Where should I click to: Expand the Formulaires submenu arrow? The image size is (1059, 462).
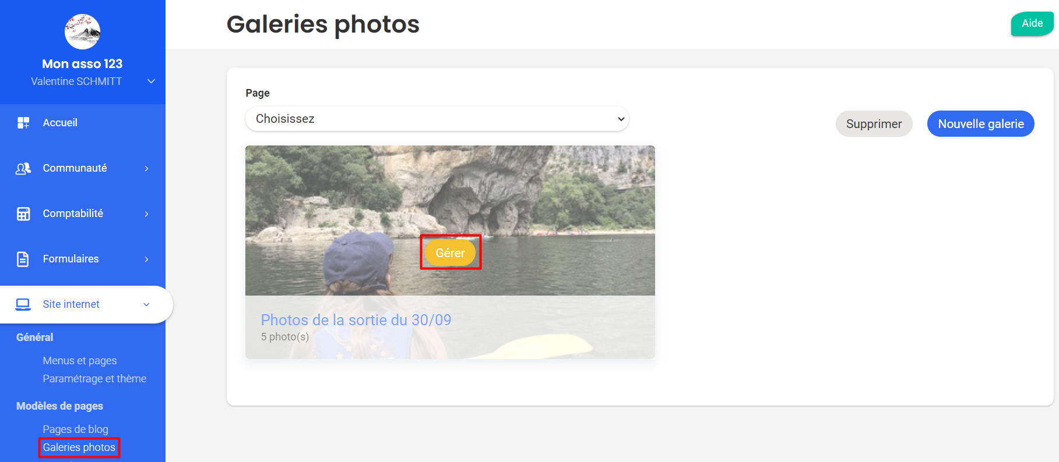pos(146,259)
